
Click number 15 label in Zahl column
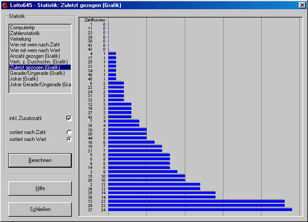[90, 176]
